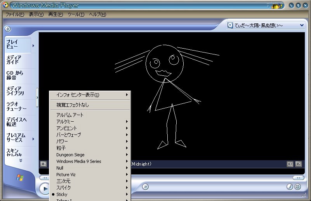This screenshot has height=201, width=311.
Task: Open the バーとウェーブ visualization submenu
Action: (90, 135)
